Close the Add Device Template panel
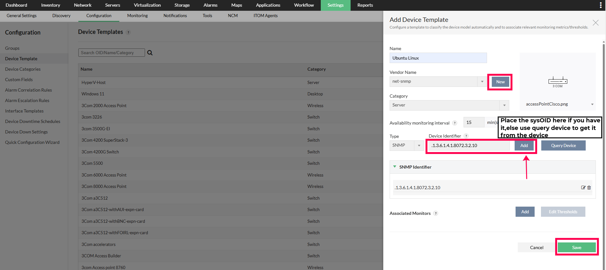This screenshot has height=270, width=606. click(x=596, y=22)
